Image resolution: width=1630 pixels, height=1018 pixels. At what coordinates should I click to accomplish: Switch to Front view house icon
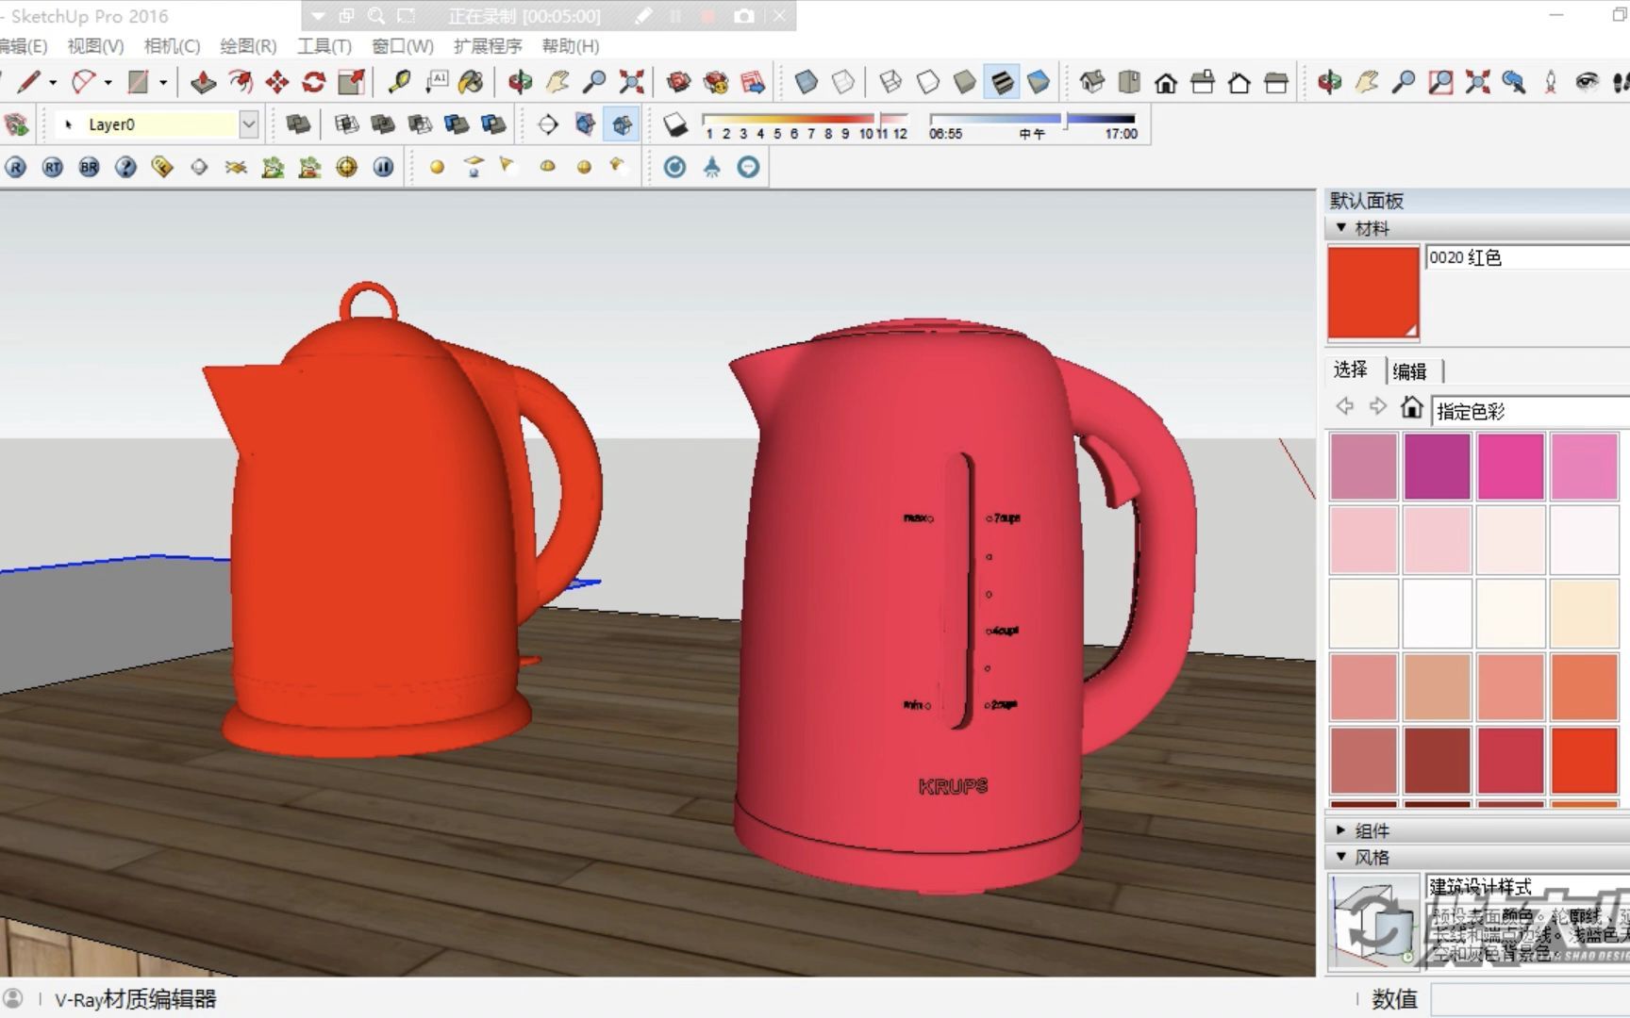(x=1166, y=83)
